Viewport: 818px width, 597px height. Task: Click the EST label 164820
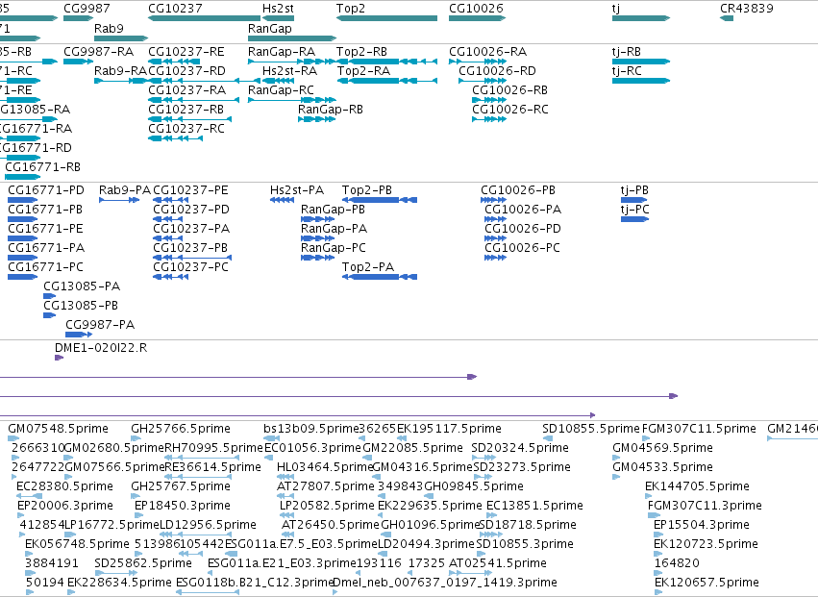(677, 563)
